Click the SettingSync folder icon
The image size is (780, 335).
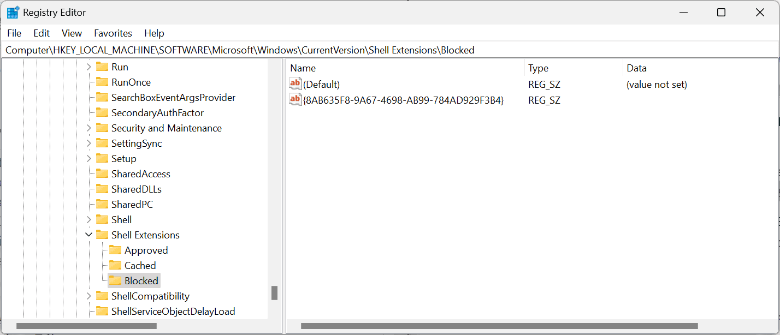point(102,143)
